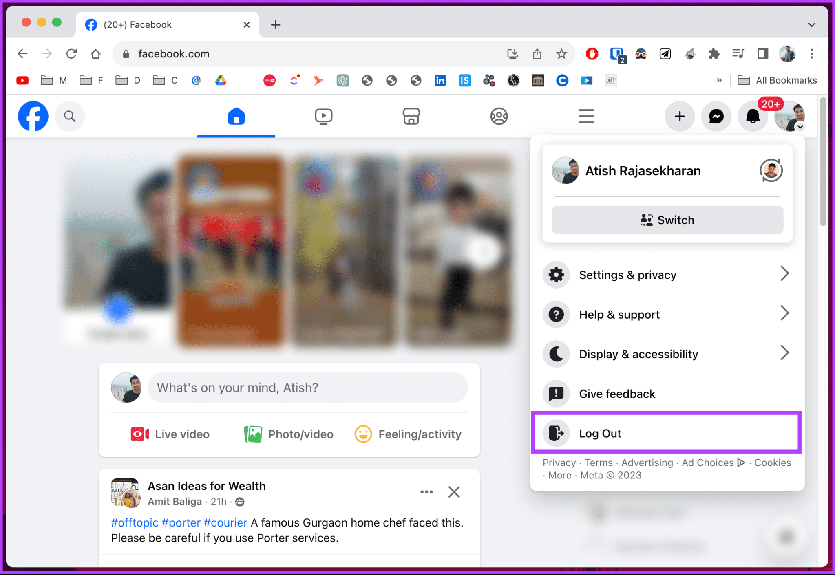Screen dimensions: 835x575
Task: Go to the Watch video tab icon
Action: [x=323, y=117]
